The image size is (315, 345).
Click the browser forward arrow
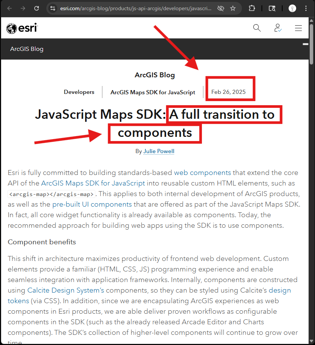[23, 8]
